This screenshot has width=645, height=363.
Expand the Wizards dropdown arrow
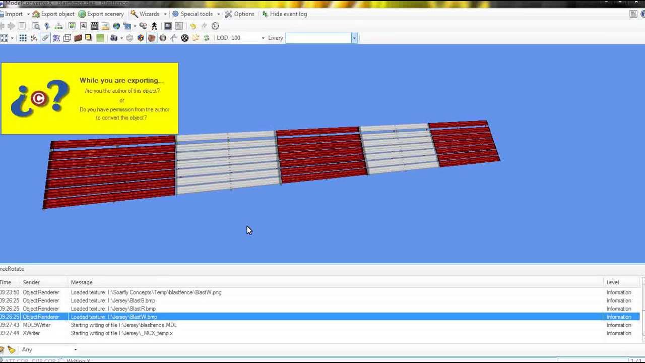click(x=165, y=14)
